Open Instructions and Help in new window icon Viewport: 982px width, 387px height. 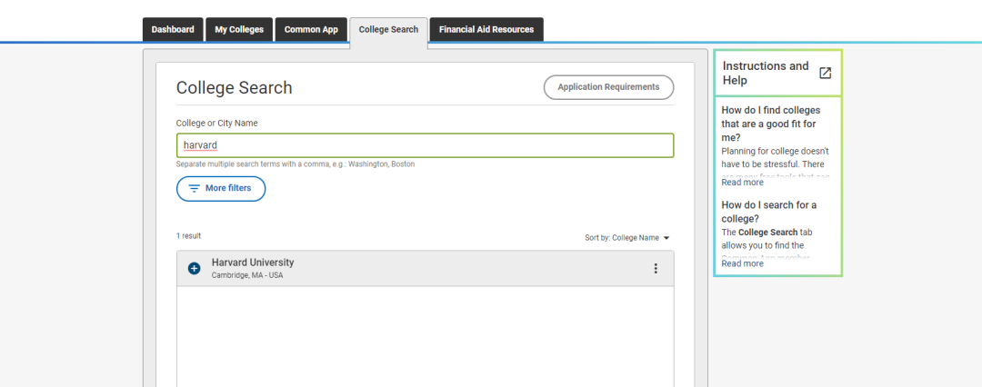[x=825, y=74]
